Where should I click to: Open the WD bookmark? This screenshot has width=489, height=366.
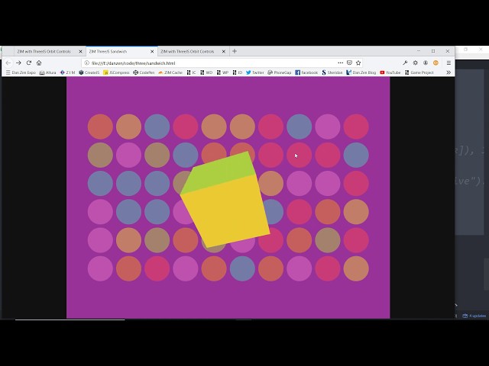(206, 72)
